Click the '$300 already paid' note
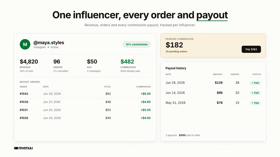 coord(130,71)
